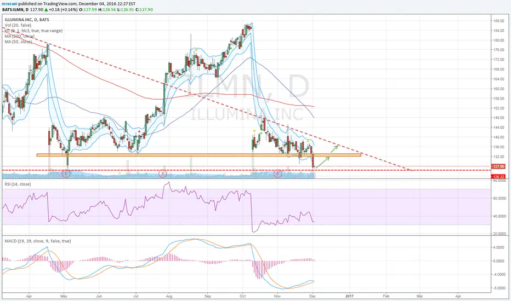Click the -8.0000 MACD axis label
The width and height of the screenshot is (511, 301).
(499, 288)
